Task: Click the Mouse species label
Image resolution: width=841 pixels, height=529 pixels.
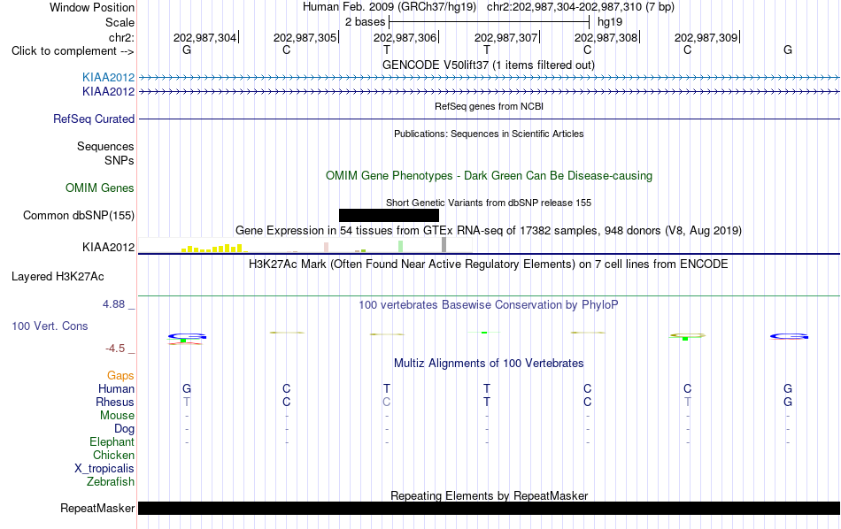Action: coord(117,416)
